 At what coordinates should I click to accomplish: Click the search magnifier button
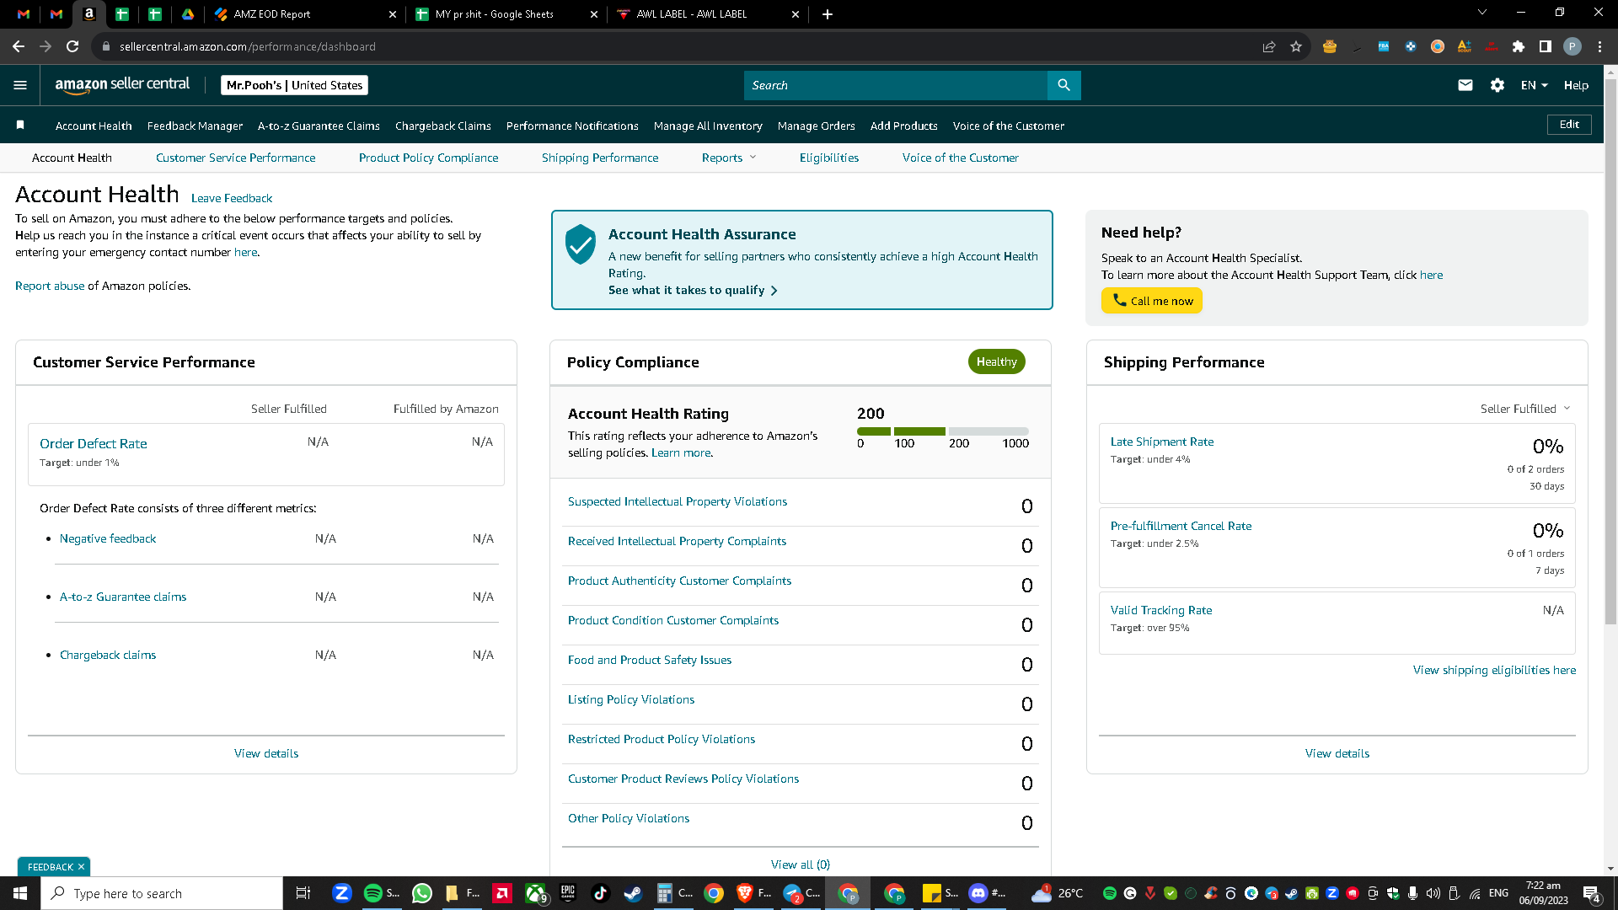(1063, 85)
